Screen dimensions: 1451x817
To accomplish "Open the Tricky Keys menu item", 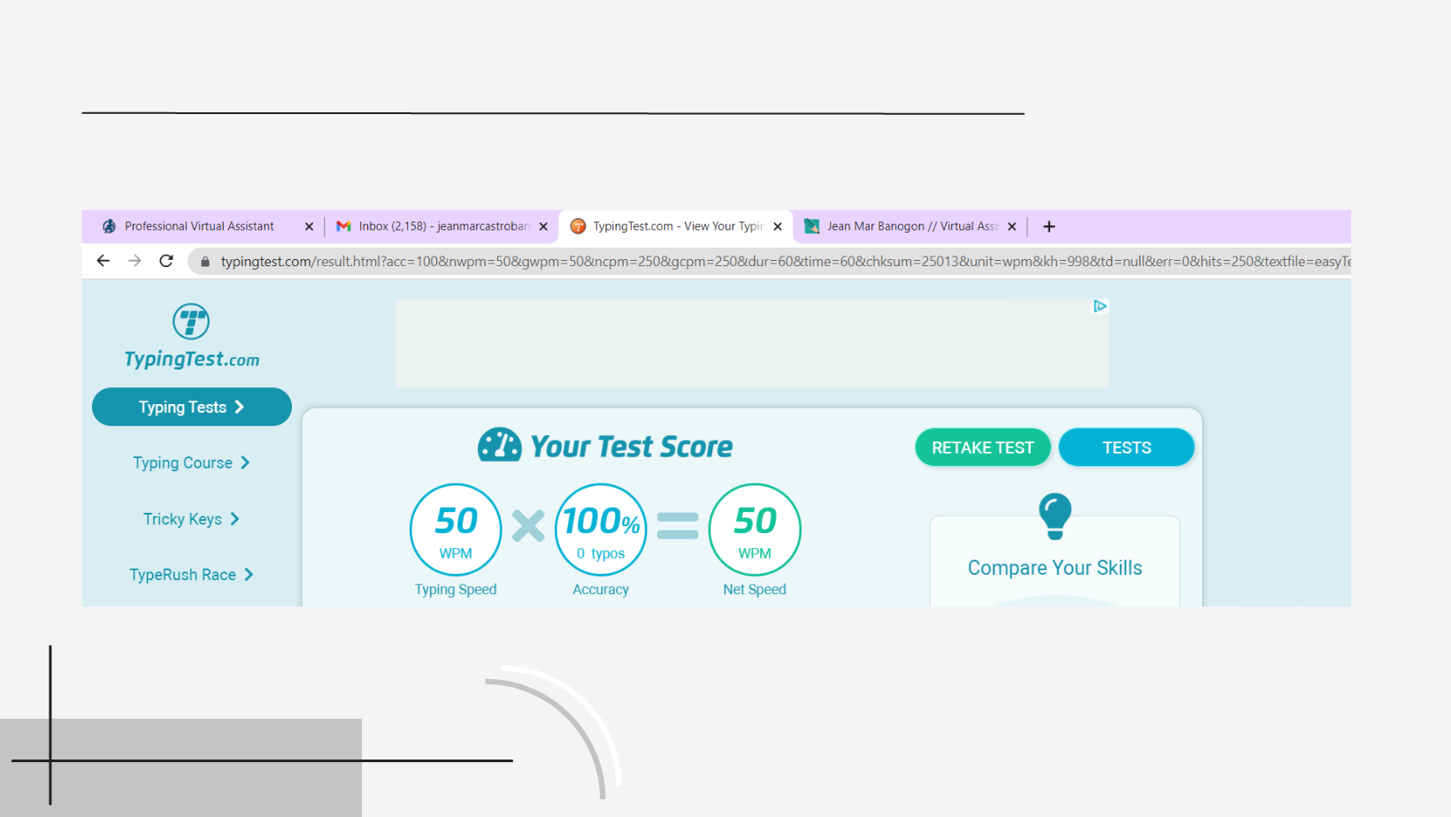I will [192, 519].
